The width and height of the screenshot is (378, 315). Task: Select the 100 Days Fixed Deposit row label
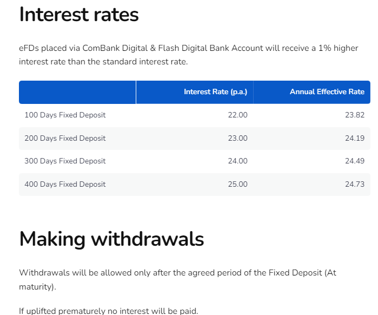click(x=65, y=115)
